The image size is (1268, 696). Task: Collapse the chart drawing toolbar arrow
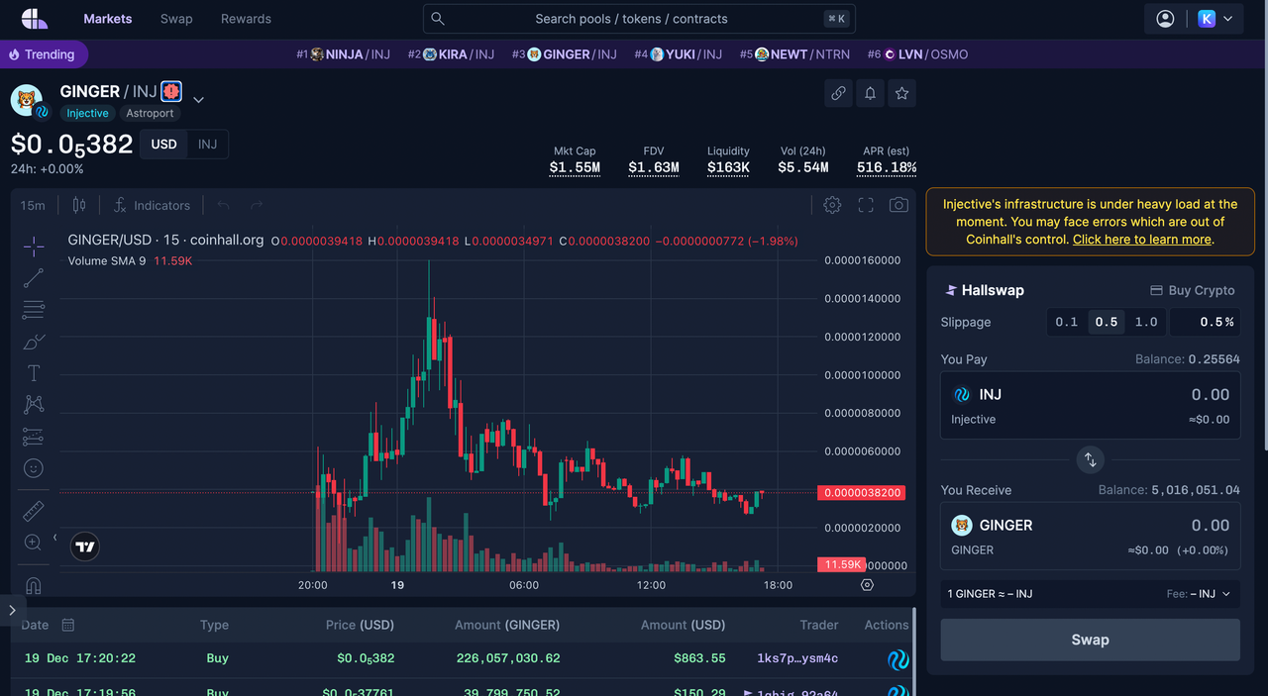pos(54,538)
